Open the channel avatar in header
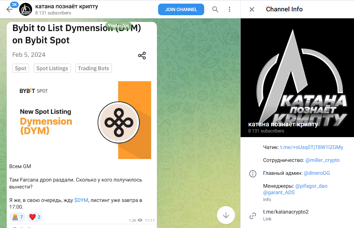Image resolution: width=354 pixels, height=228 pixels. 25,9
